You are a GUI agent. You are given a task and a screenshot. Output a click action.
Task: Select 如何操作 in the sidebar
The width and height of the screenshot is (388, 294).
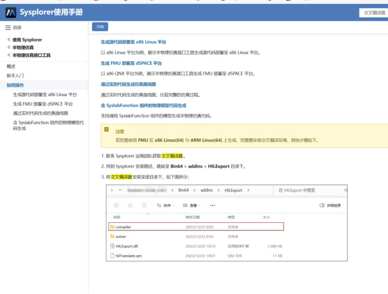(x=15, y=85)
